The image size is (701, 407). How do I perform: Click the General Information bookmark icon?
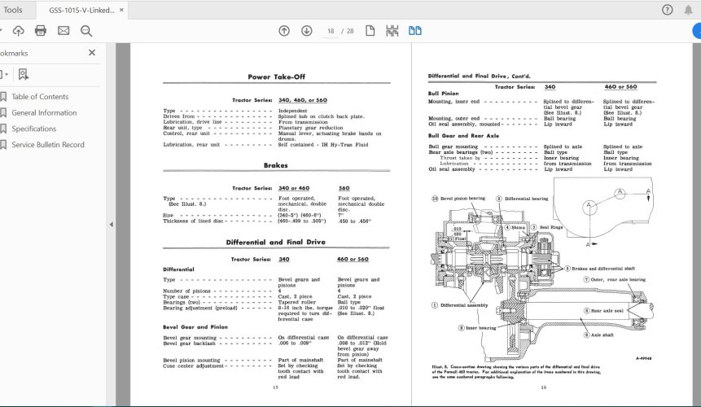click(x=3, y=112)
